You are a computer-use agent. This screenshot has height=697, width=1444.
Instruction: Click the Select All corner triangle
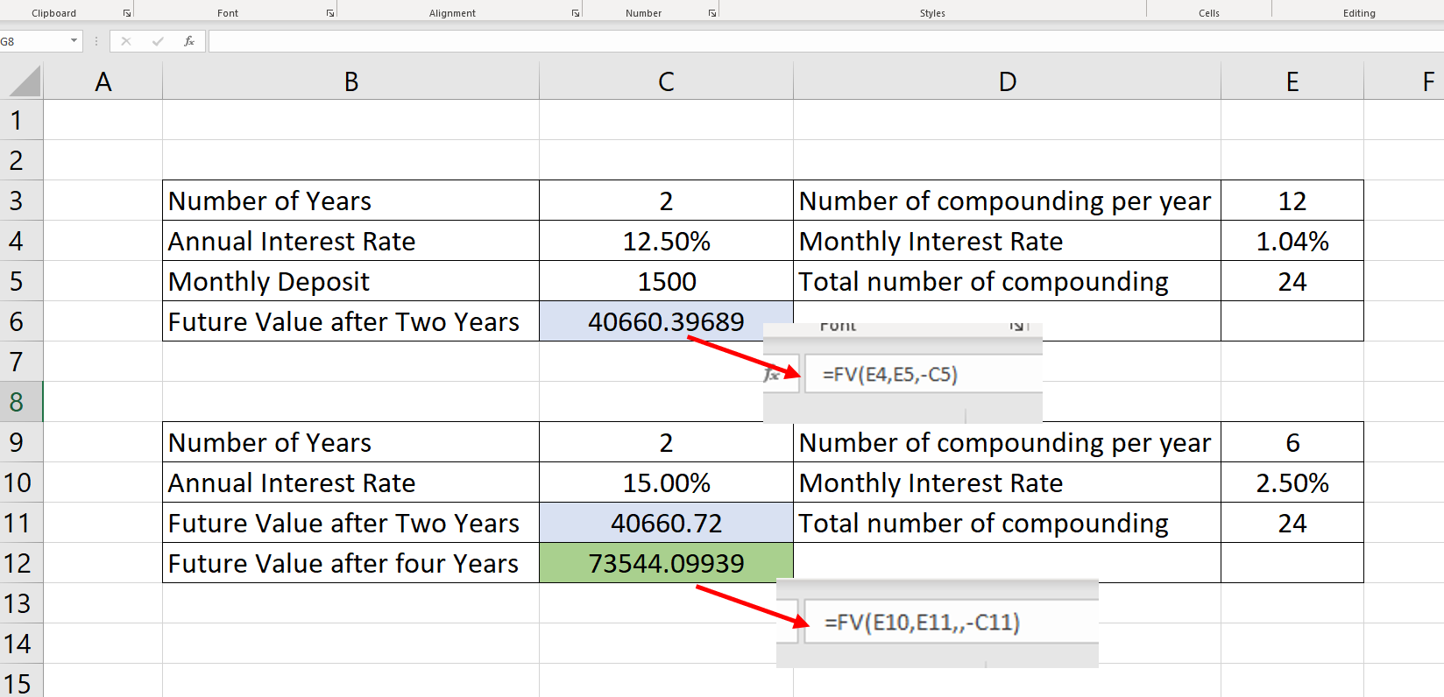pyautogui.click(x=25, y=81)
